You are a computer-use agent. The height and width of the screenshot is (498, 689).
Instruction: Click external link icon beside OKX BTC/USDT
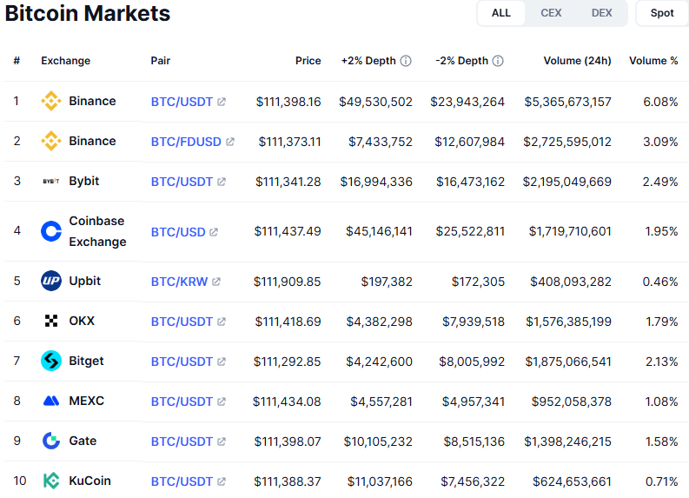tap(222, 322)
